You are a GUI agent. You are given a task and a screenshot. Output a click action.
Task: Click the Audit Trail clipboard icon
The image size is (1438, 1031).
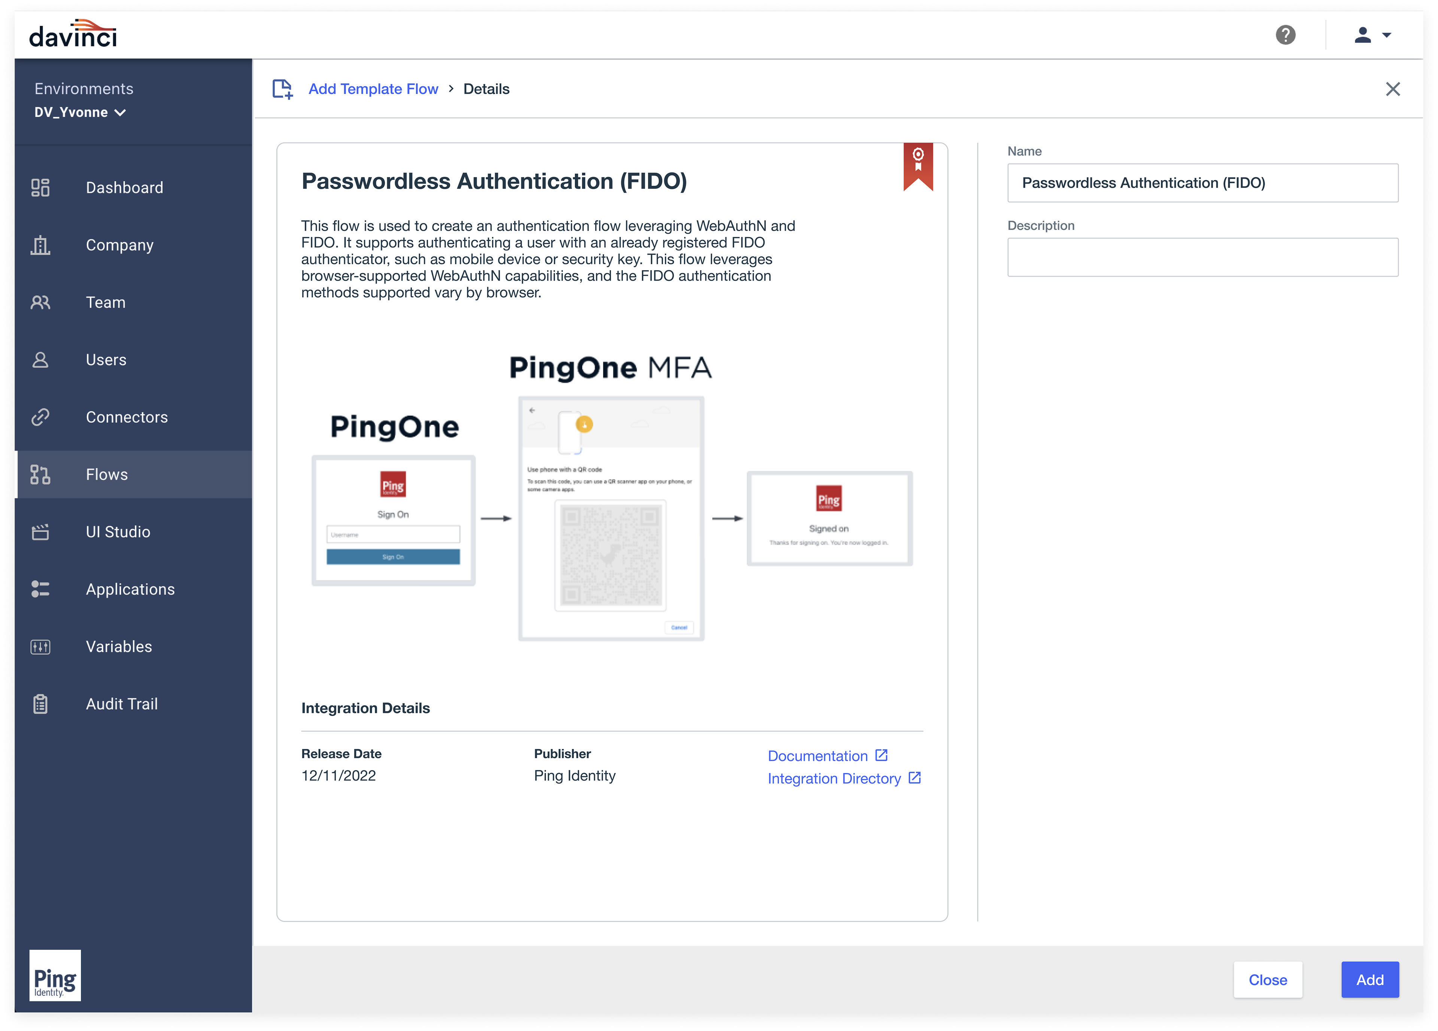click(40, 704)
